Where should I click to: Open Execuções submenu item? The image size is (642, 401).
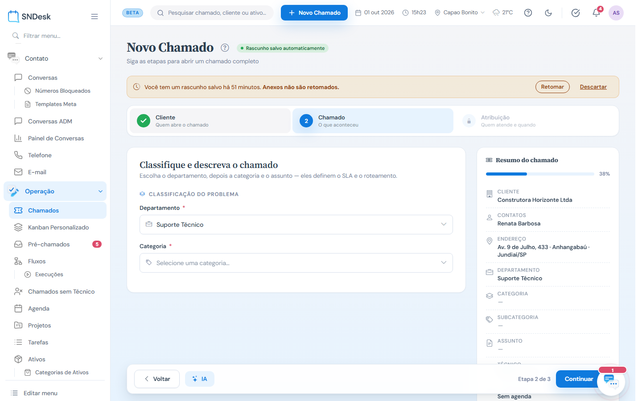(49, 274)
